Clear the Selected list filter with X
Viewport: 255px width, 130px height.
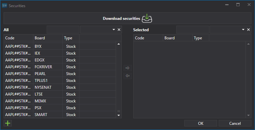248,30
